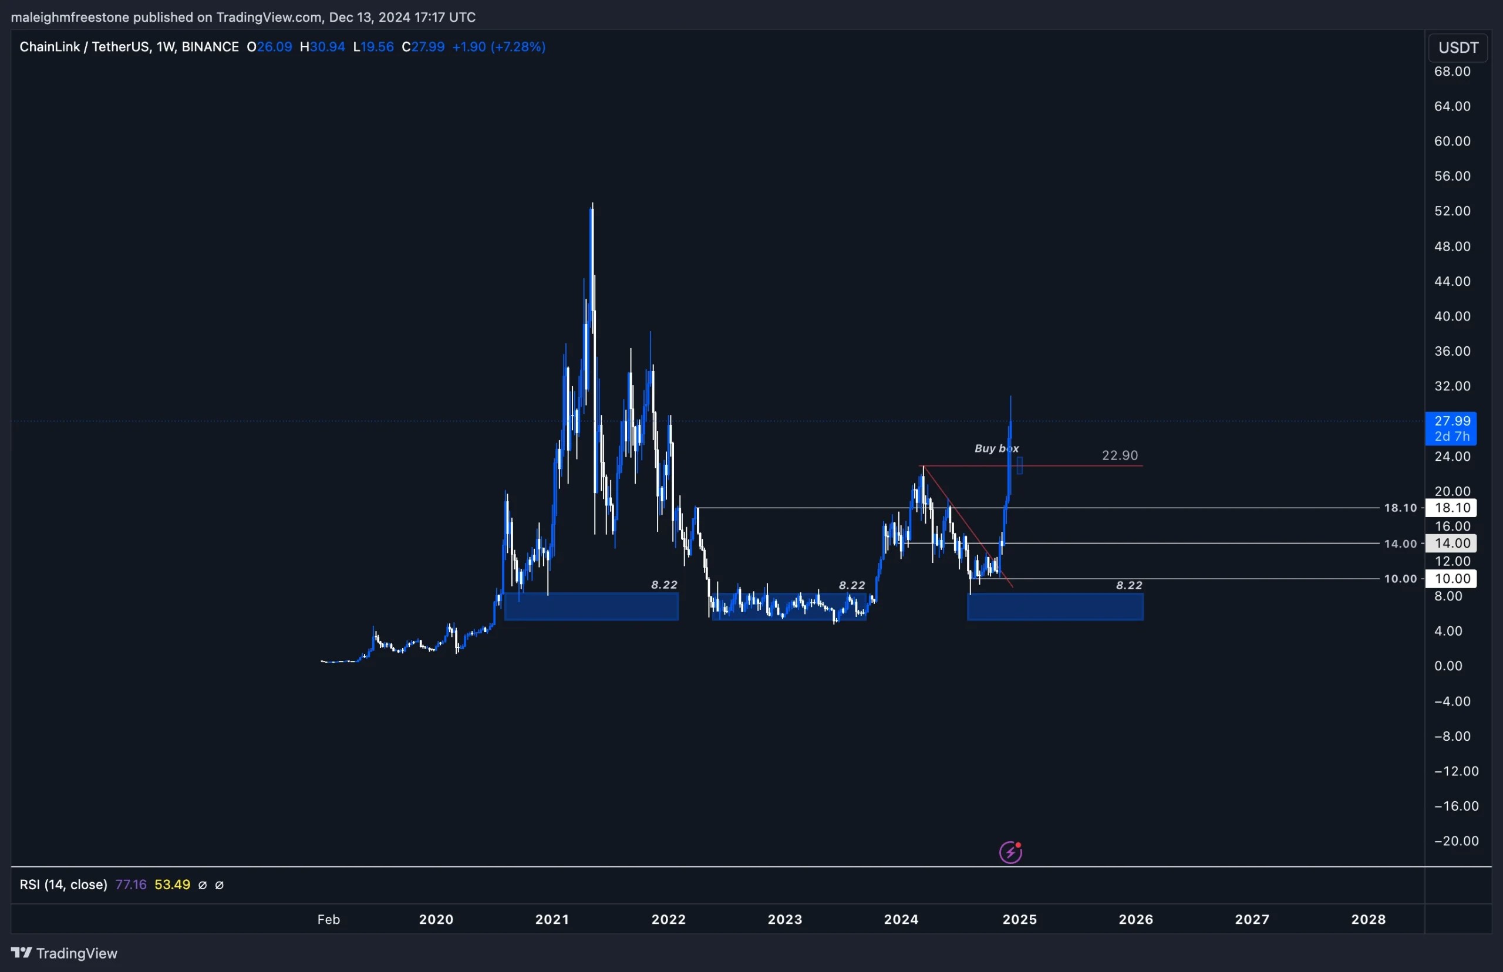
Task: Open the USDT currency selector
Action: pos(1458,47)
